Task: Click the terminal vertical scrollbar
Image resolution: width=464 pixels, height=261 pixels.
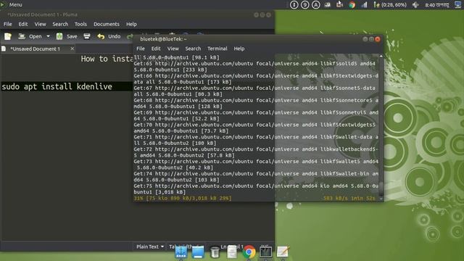Action: pos(381,128)
